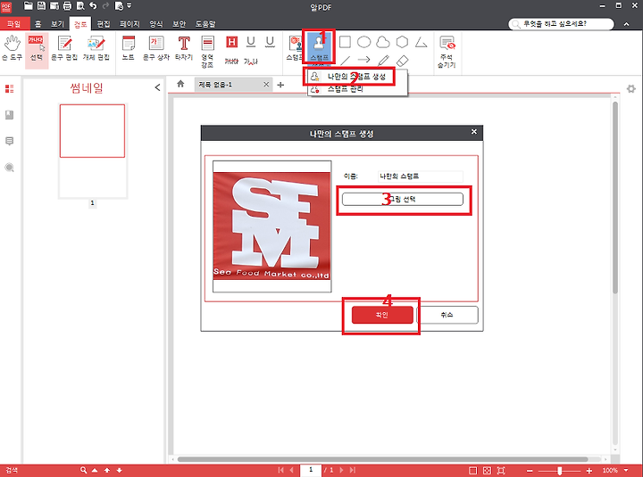This screenshot has height=477, width=643.
Task: Cancel the dialog with 취소
Action: [x=447, y=315]
